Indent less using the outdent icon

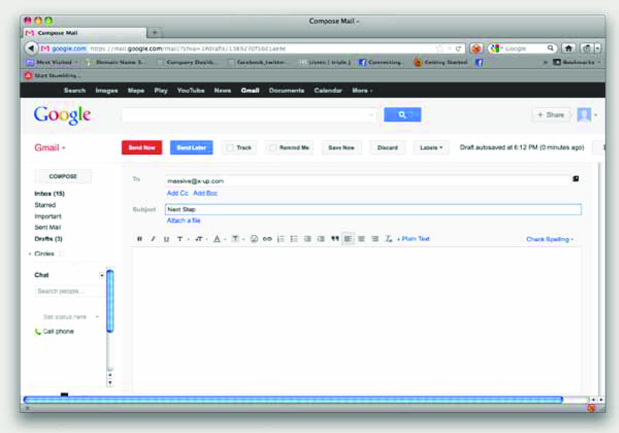coord(308,239)
